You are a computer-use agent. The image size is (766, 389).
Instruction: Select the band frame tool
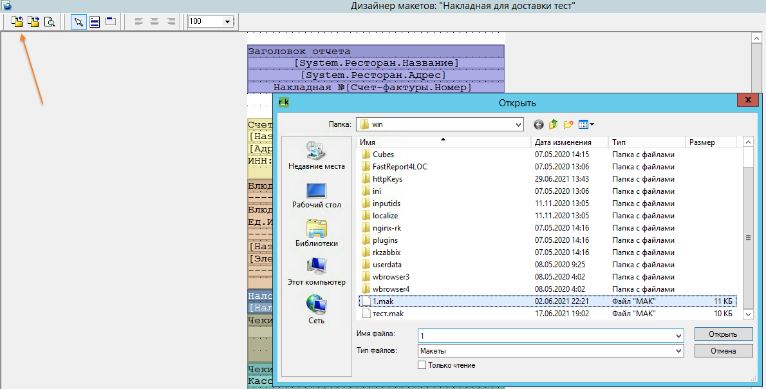[x=111, y=21]
